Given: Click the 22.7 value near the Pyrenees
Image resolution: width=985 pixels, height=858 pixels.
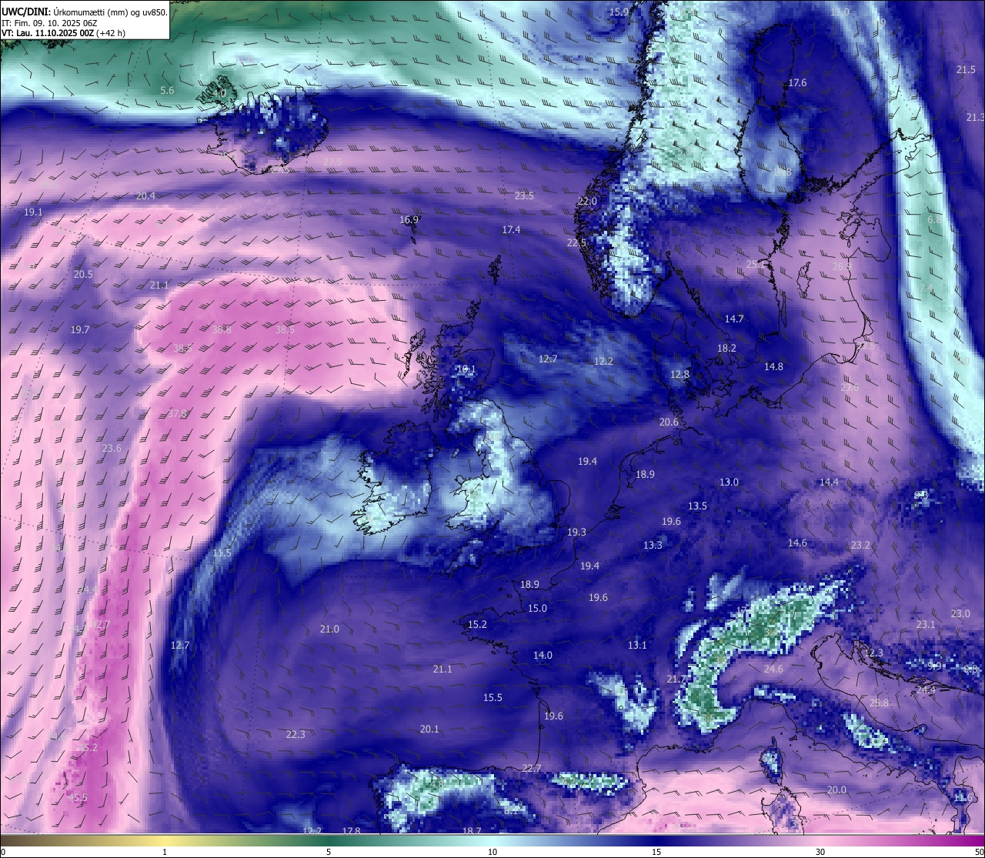Looking at the screenshot, I should 532,768.
